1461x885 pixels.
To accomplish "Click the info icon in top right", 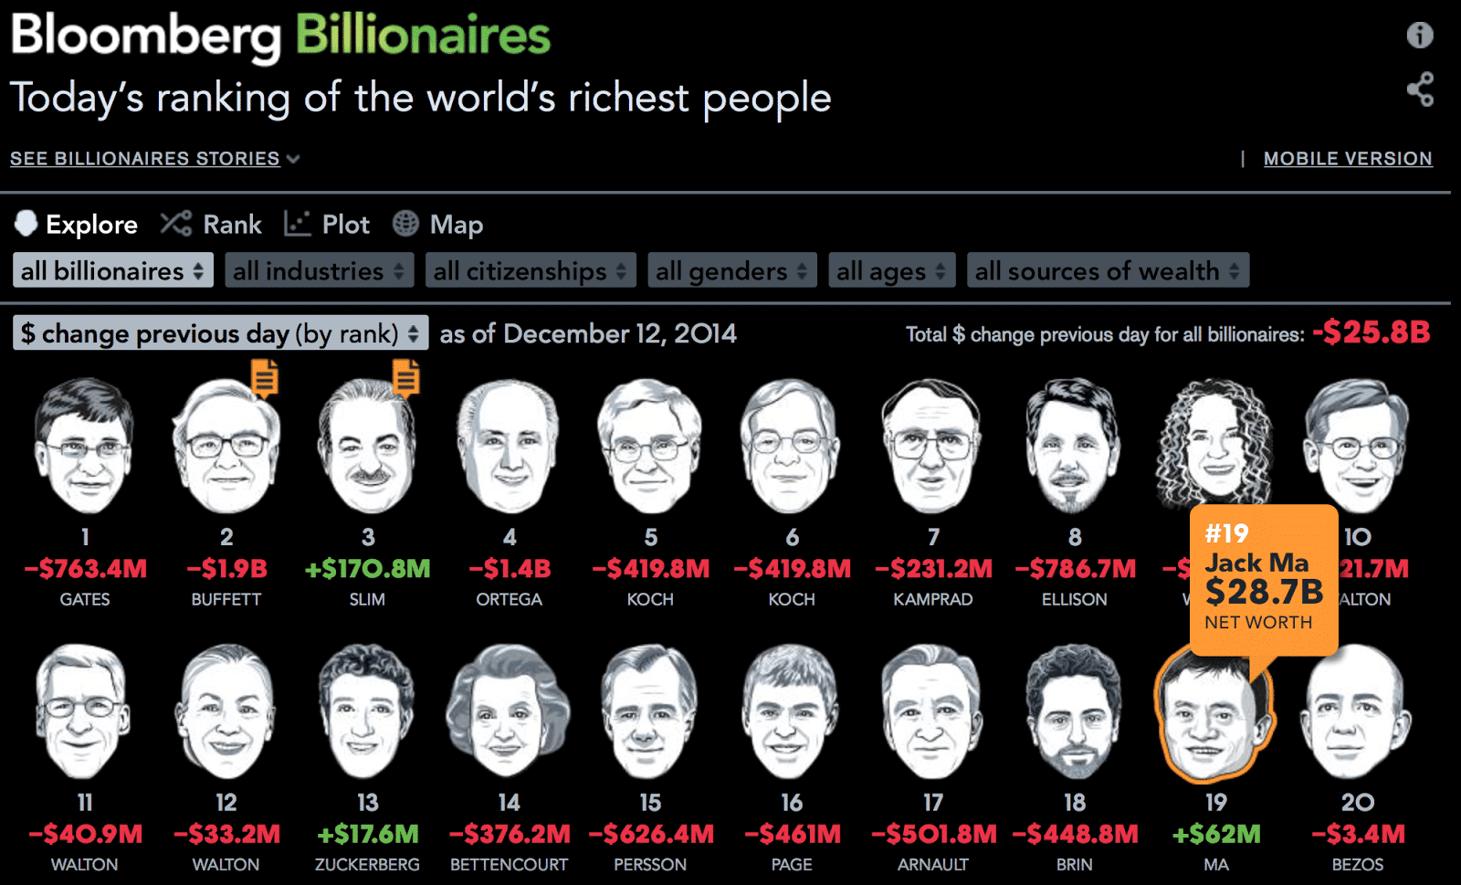I will (x=1419, y=36).
